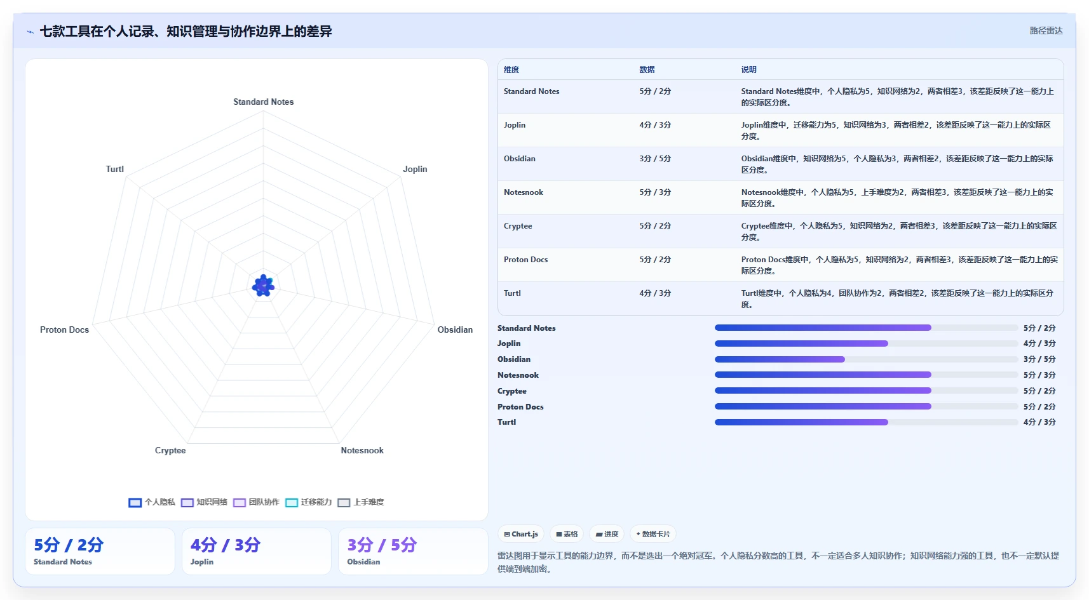
Task: Click the 路径雷达 label in header
Action: (x=1046, y=30)
